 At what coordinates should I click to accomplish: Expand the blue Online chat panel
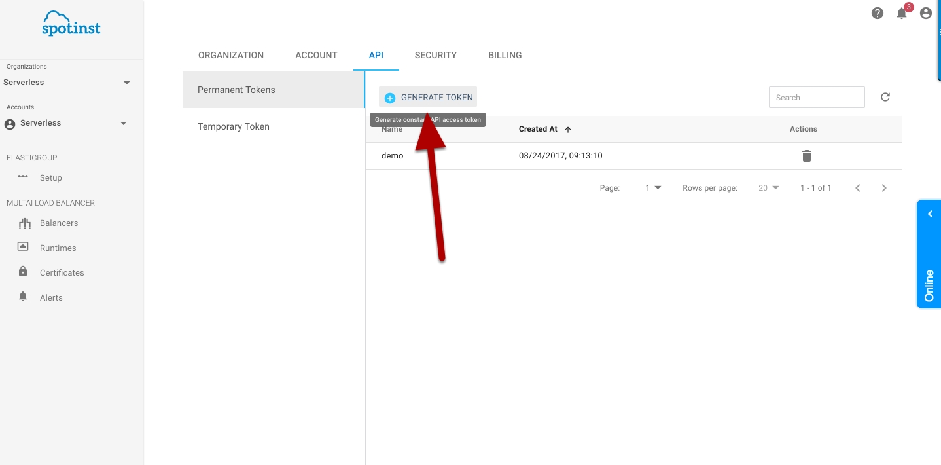pyautogui.click(x=929, y=254)
